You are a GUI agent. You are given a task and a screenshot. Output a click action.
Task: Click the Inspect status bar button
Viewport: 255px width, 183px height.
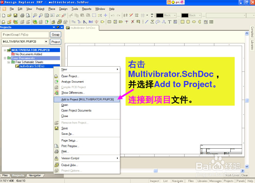coord(154,181)
